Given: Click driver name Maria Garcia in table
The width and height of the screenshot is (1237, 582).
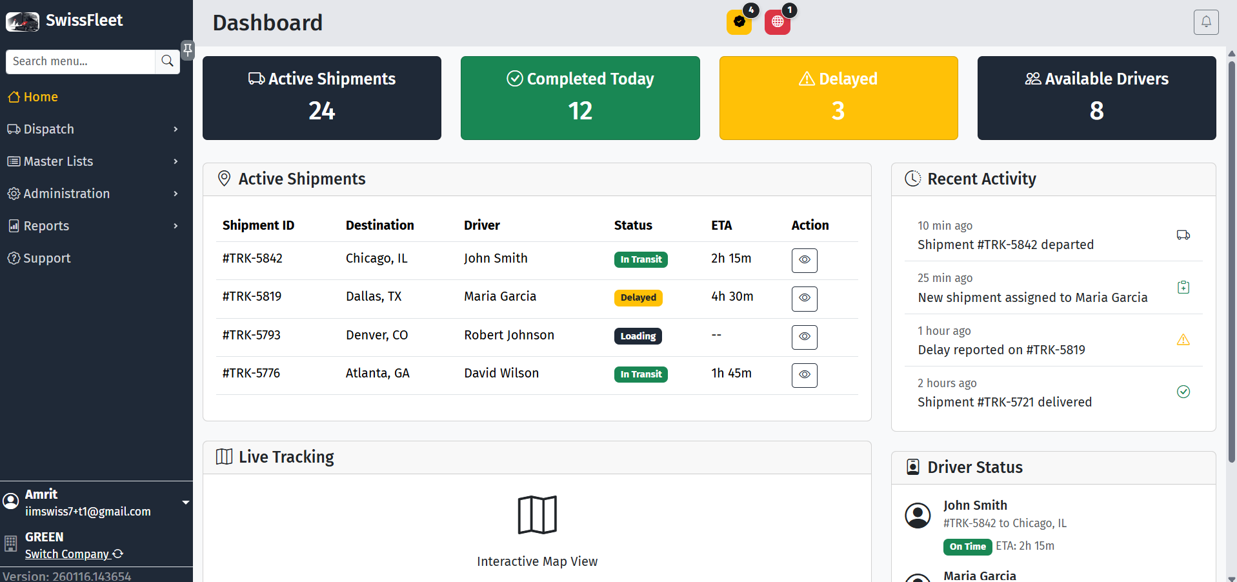Looking at the screenshot, I should pyautogui.click(x=500, y=296).
